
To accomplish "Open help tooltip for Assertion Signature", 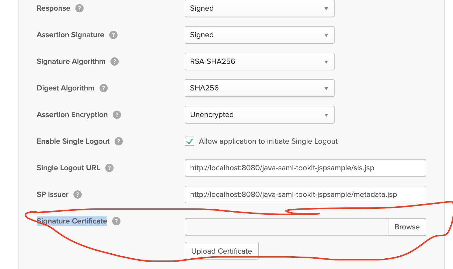I will 113,35.
